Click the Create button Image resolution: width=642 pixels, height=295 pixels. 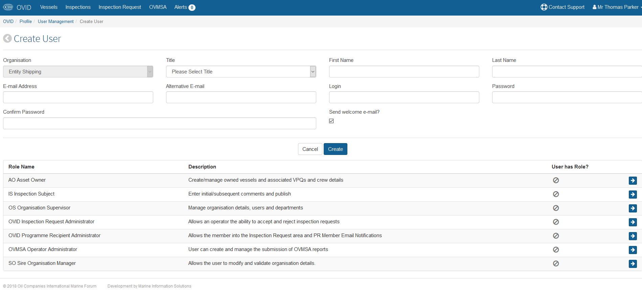[336, 149]
